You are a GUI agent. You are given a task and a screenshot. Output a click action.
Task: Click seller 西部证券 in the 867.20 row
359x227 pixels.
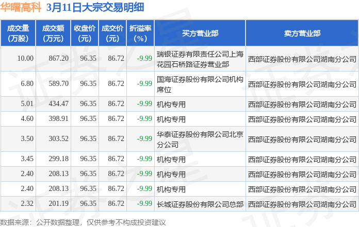tap(302, 59)
